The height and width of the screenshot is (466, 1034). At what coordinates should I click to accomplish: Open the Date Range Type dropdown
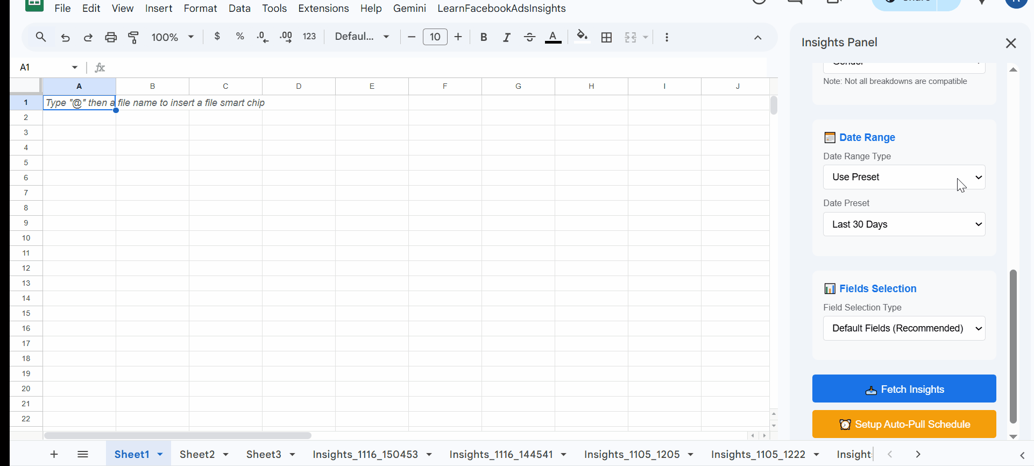coord(904,177)
